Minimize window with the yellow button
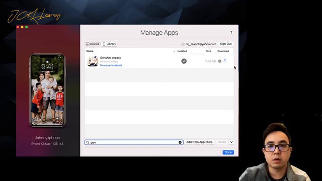Viewport: 322px width, 181px height. [x=22, y=27]
